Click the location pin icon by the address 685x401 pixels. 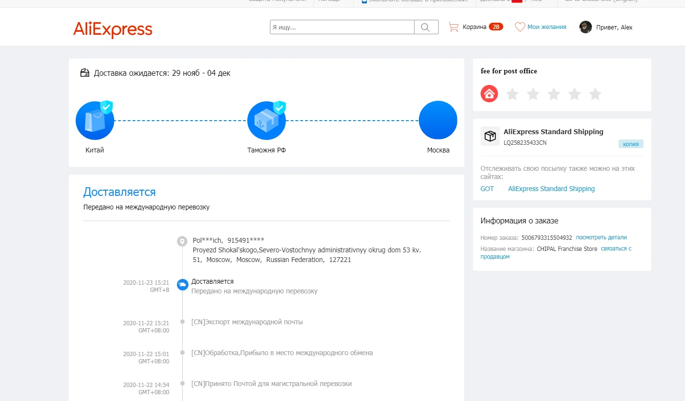click(x=182, y=241)
